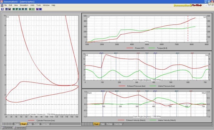The image size is (214, 130).
Task: Click the last icon of the five-icon toolbar group
Action: coord(26,9)
